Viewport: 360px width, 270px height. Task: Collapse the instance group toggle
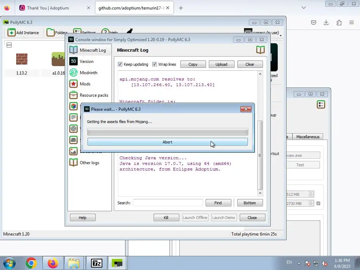click(9, 45)
